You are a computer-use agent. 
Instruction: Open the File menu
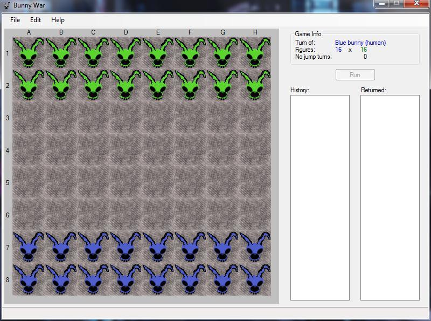[x=15, y=20]
